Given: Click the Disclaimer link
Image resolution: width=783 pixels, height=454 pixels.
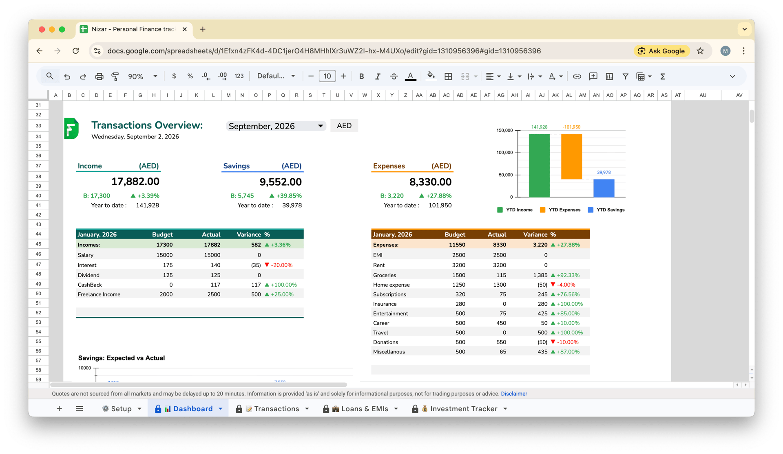Looking at the screenshot, I should [x=514, y=394].
